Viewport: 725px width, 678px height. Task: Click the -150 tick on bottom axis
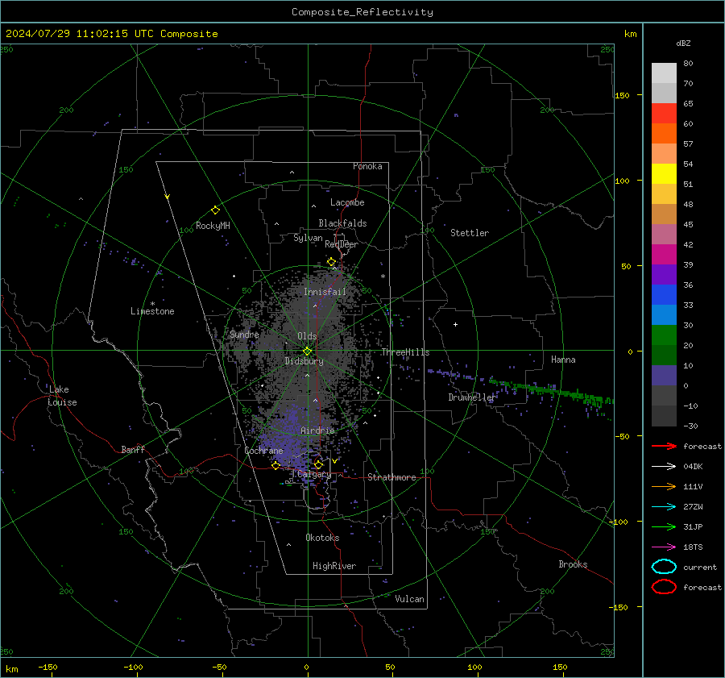tap(48, 667)
